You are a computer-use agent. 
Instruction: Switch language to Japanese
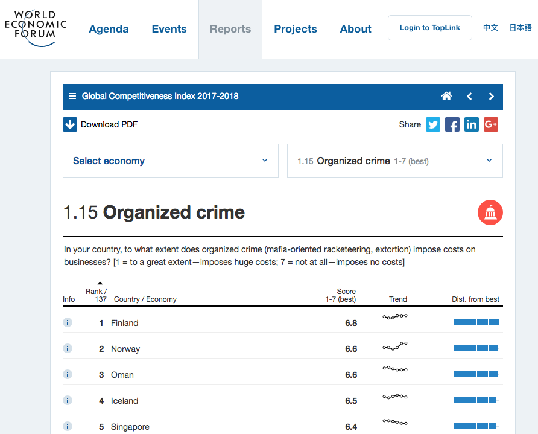520,28
